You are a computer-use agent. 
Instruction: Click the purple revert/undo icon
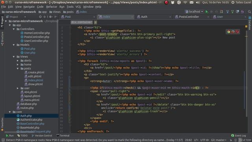pos(243,12)
